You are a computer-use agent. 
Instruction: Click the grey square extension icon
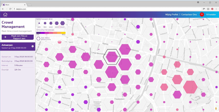click(x=208, y=9)
